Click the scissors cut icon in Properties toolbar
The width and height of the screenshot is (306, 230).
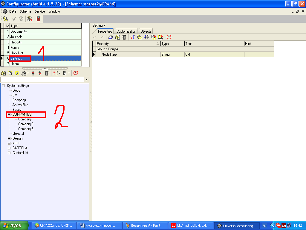[146, 37]
